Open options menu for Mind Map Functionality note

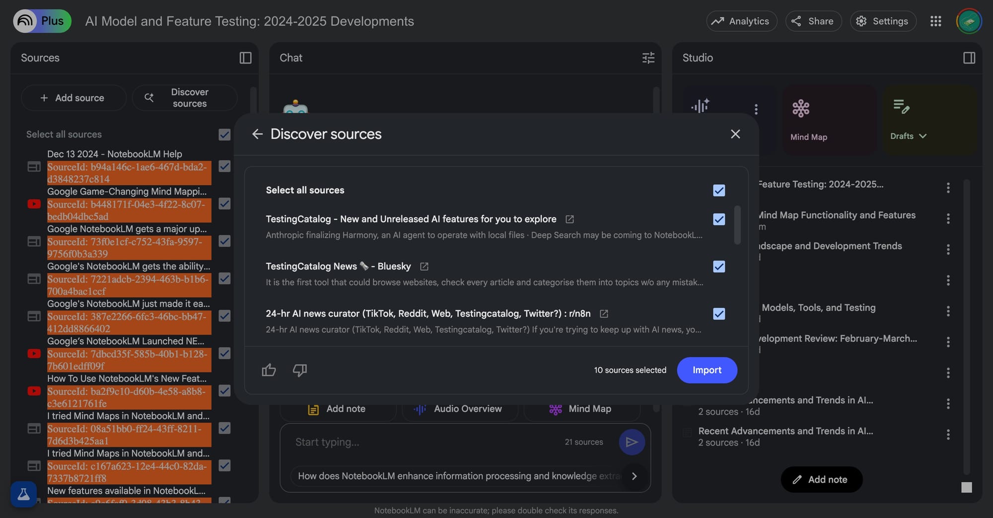pos(949,218)
